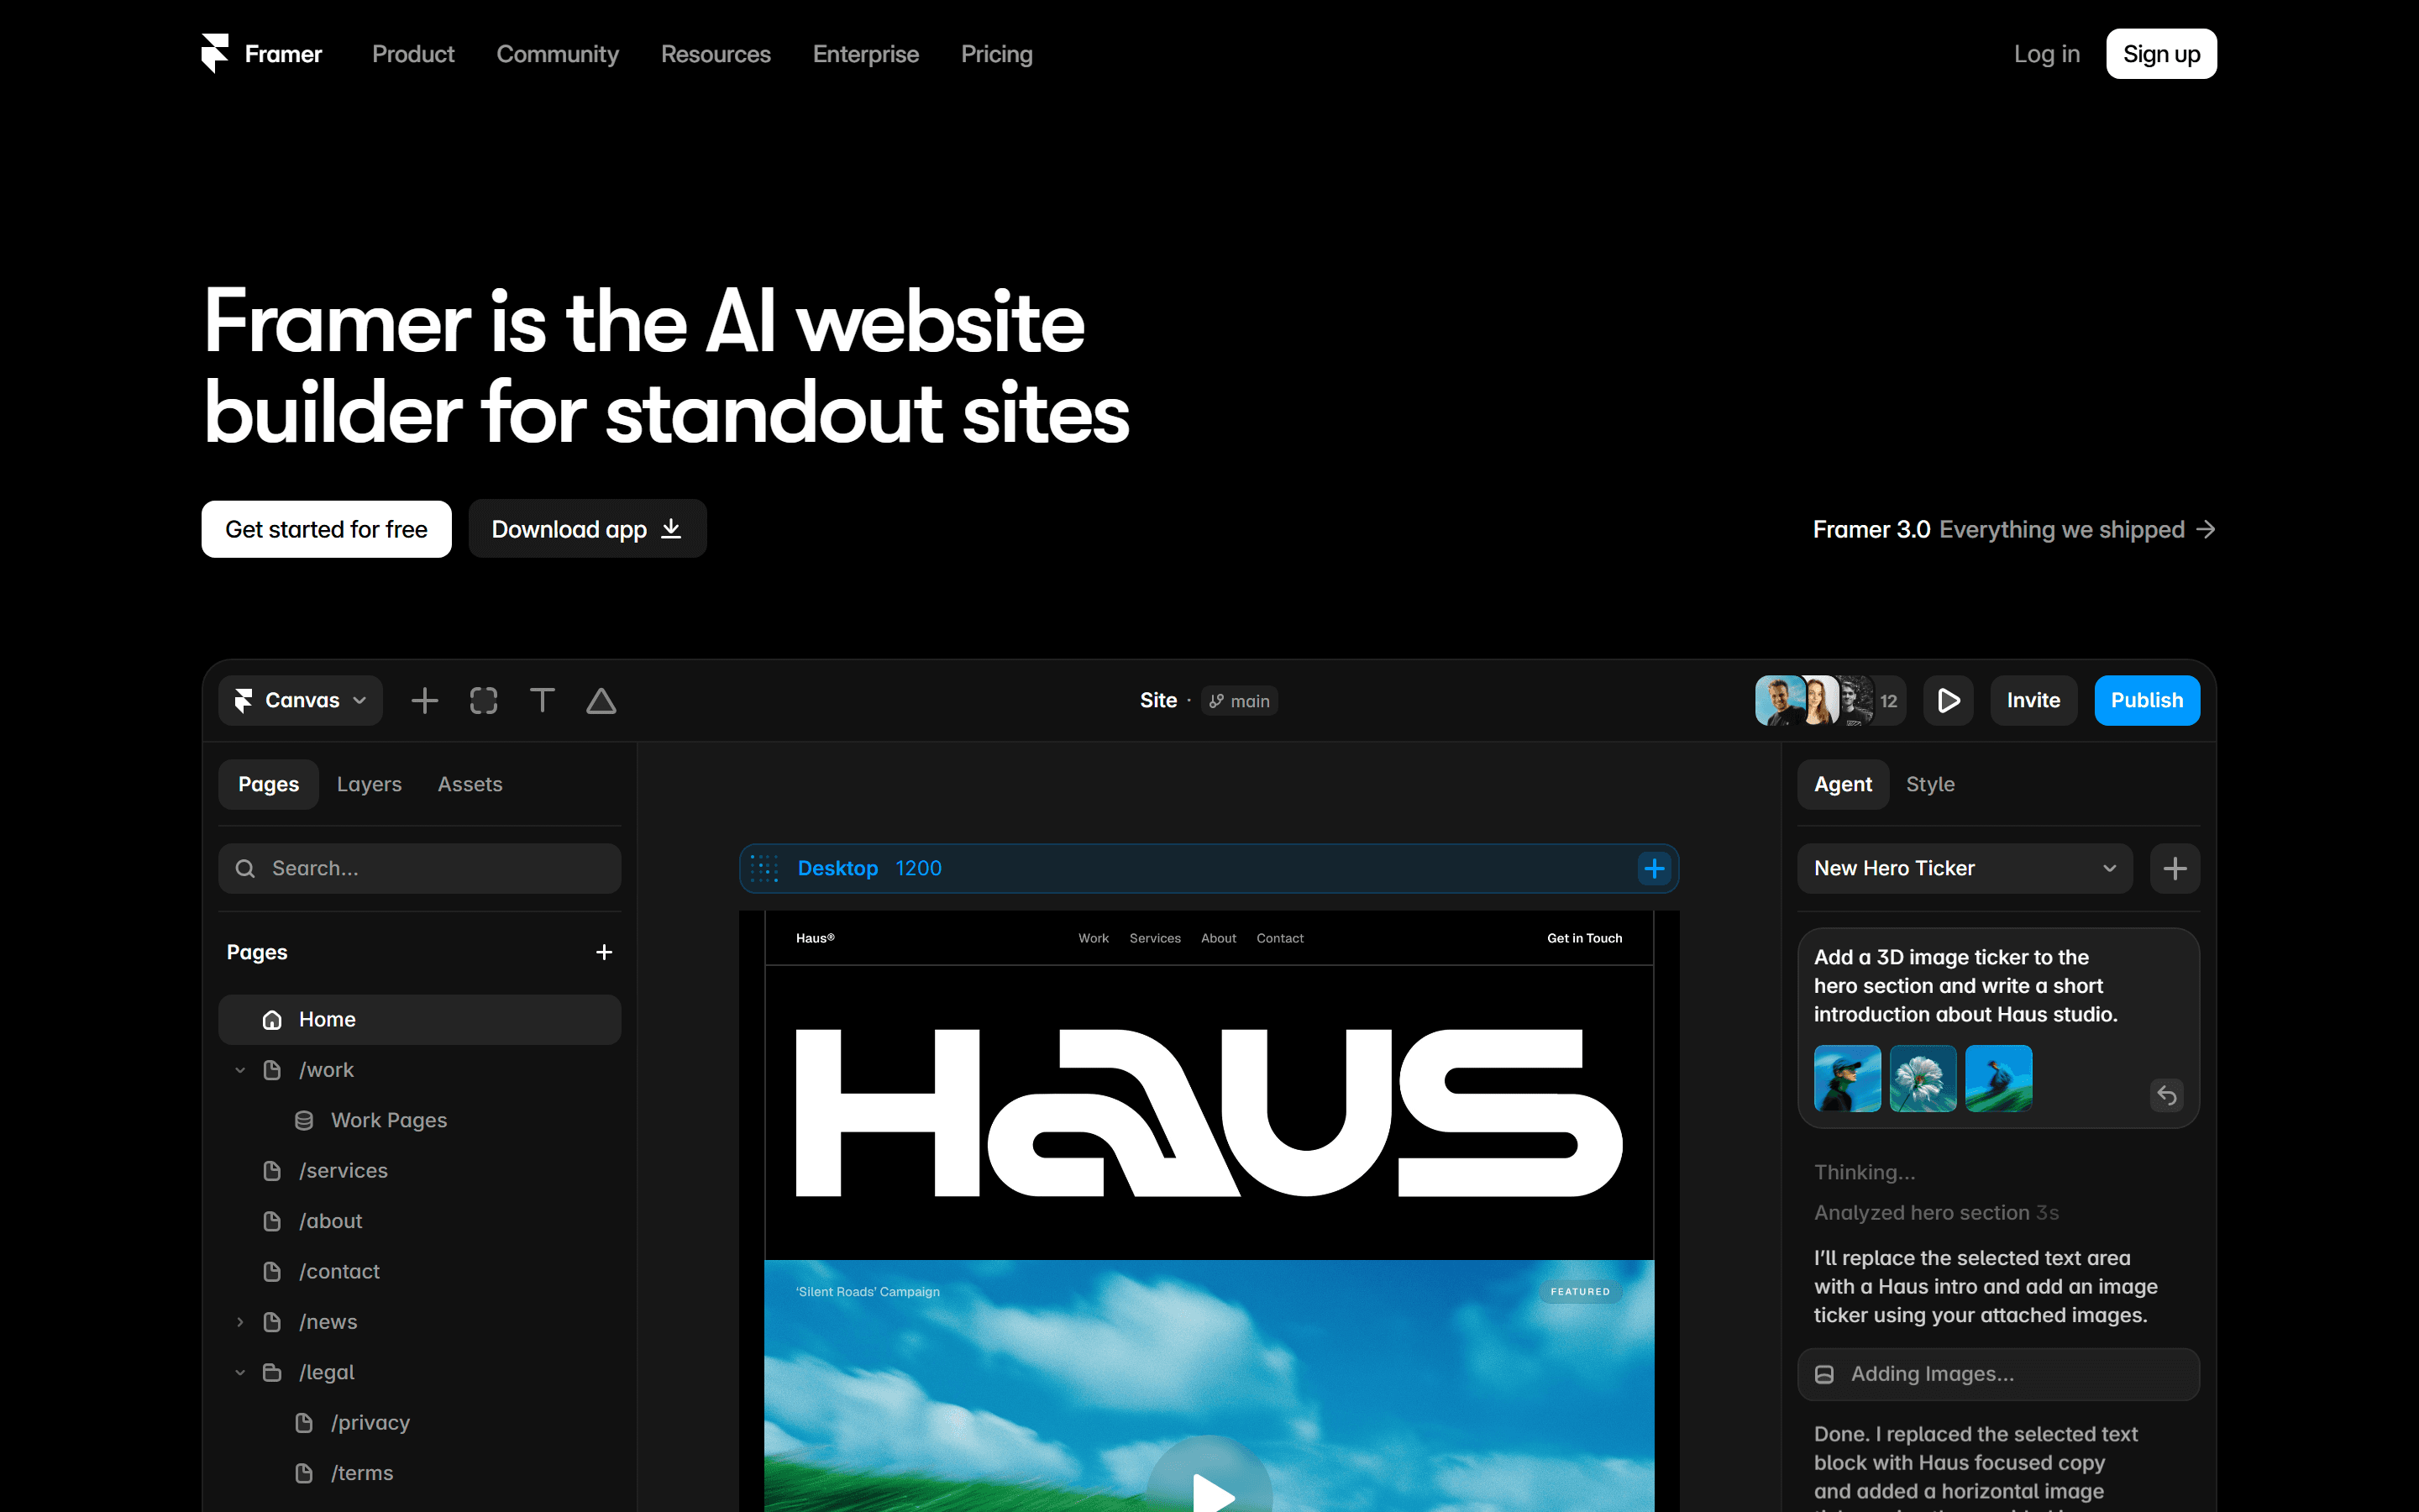
Task: Click the search magnifier icon
Action: 245,869
